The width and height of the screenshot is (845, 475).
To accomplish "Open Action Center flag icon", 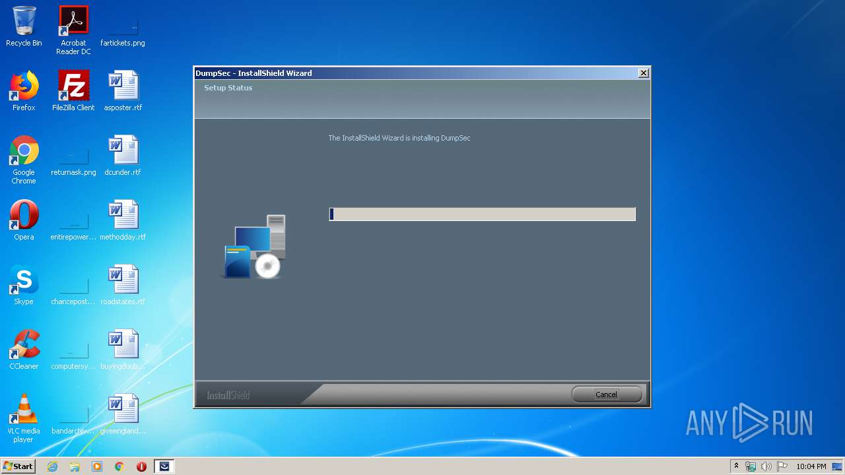I will 782,466.
